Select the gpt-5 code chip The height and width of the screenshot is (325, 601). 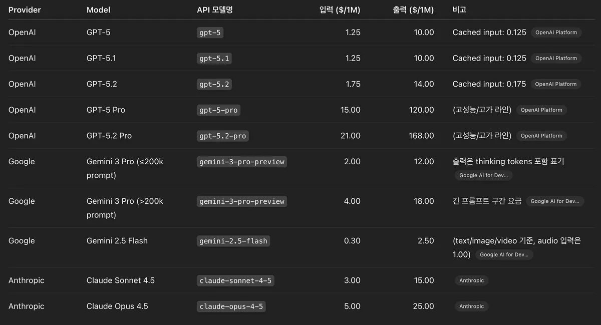pyautogui.click(x=210, y=33)
